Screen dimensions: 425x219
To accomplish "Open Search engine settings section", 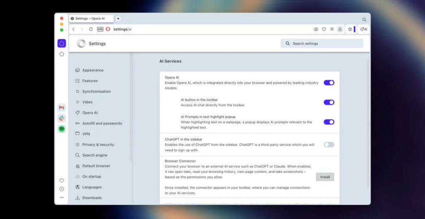I will coord(91,155).
